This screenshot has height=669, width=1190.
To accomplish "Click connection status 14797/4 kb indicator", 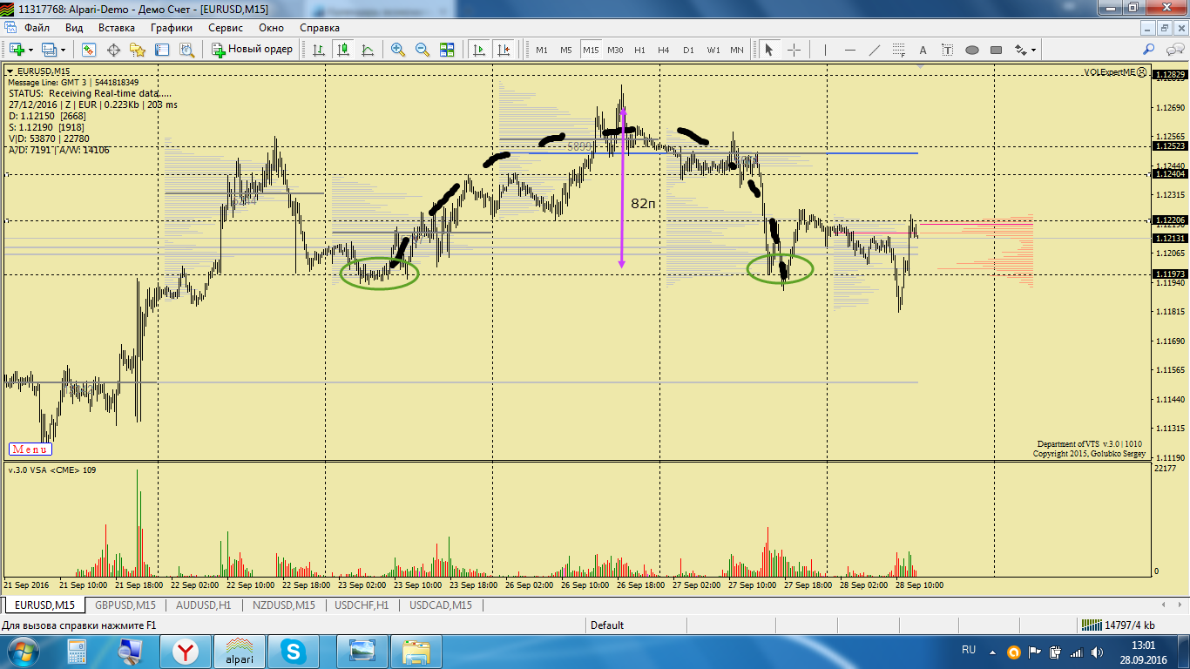I will pyautogui.click(x=1119, y=625).
